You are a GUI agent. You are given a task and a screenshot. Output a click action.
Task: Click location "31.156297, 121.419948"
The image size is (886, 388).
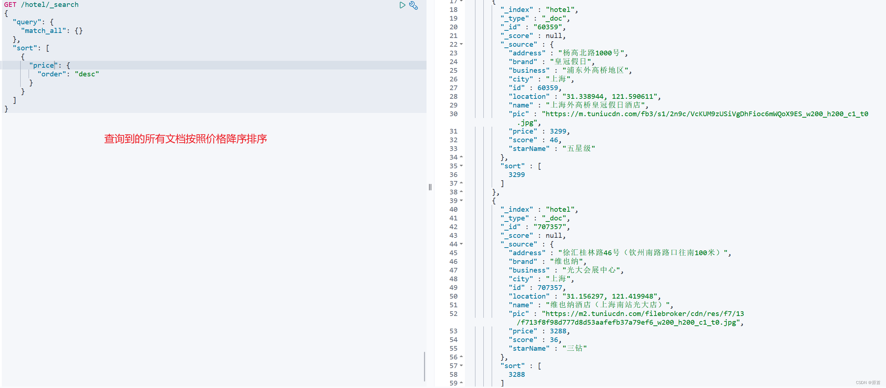pos(609,296)
